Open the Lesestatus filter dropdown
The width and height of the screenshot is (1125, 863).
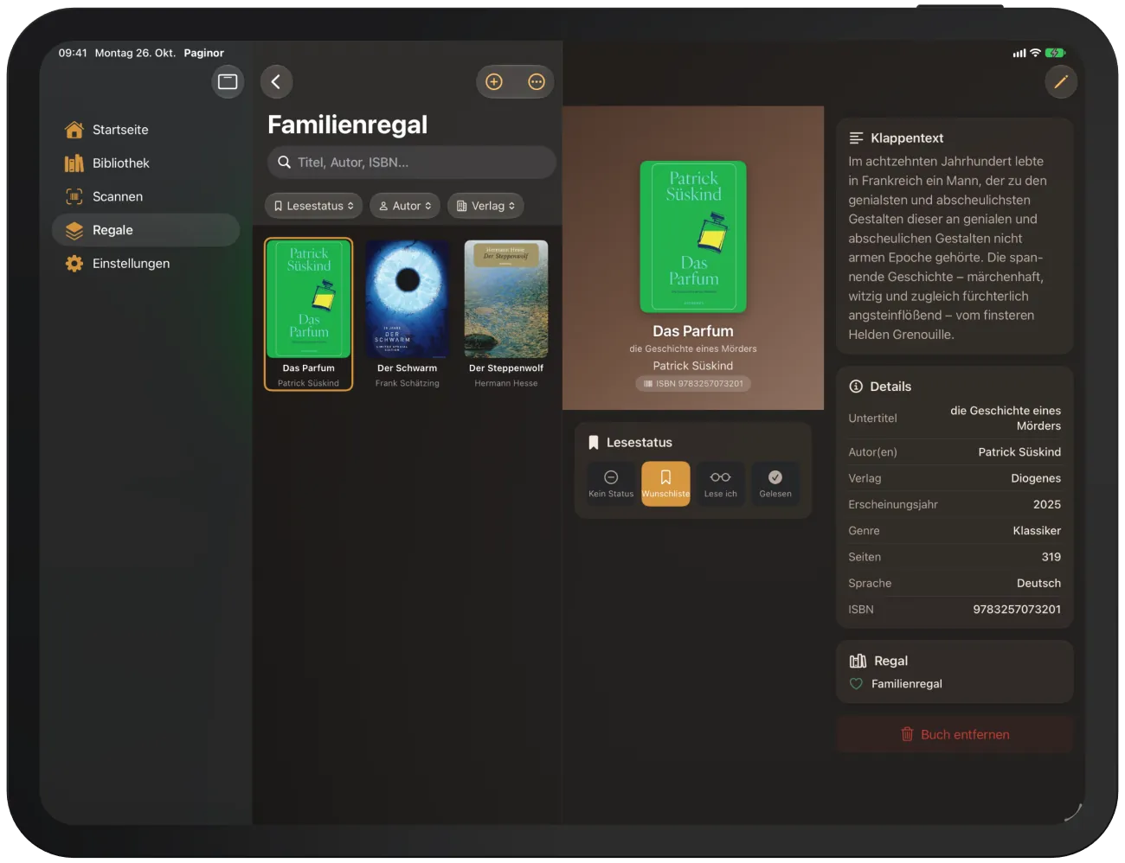pos(314,206)
